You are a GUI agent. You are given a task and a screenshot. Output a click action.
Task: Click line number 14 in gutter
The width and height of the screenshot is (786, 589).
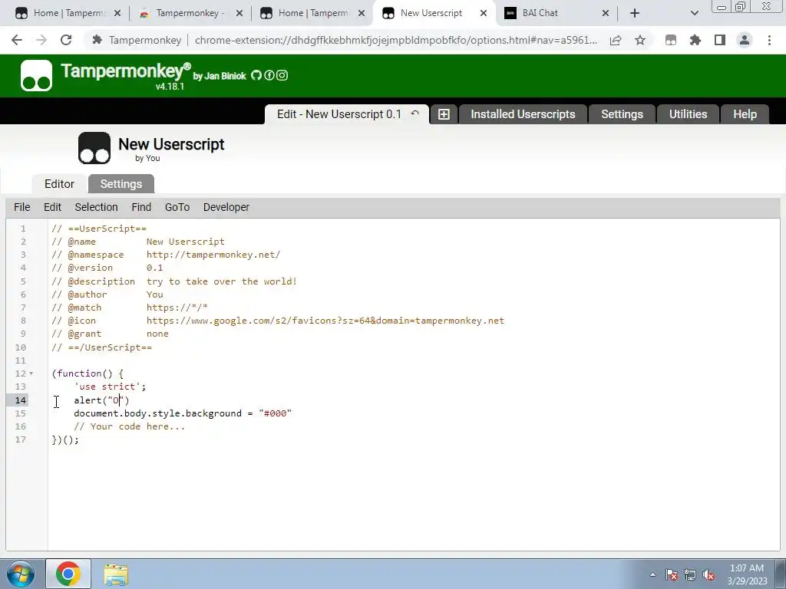pos(21,400)
